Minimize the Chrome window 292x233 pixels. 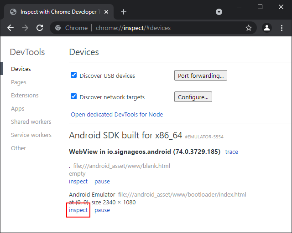click(239, 7)
